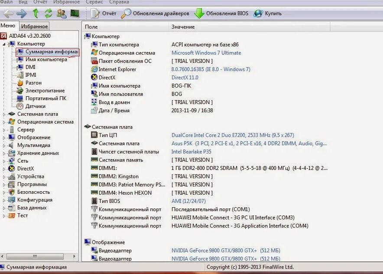Select the Разгон flame icon
The image size is (383, 274).
pyautogui.click(x=20, y=83)
